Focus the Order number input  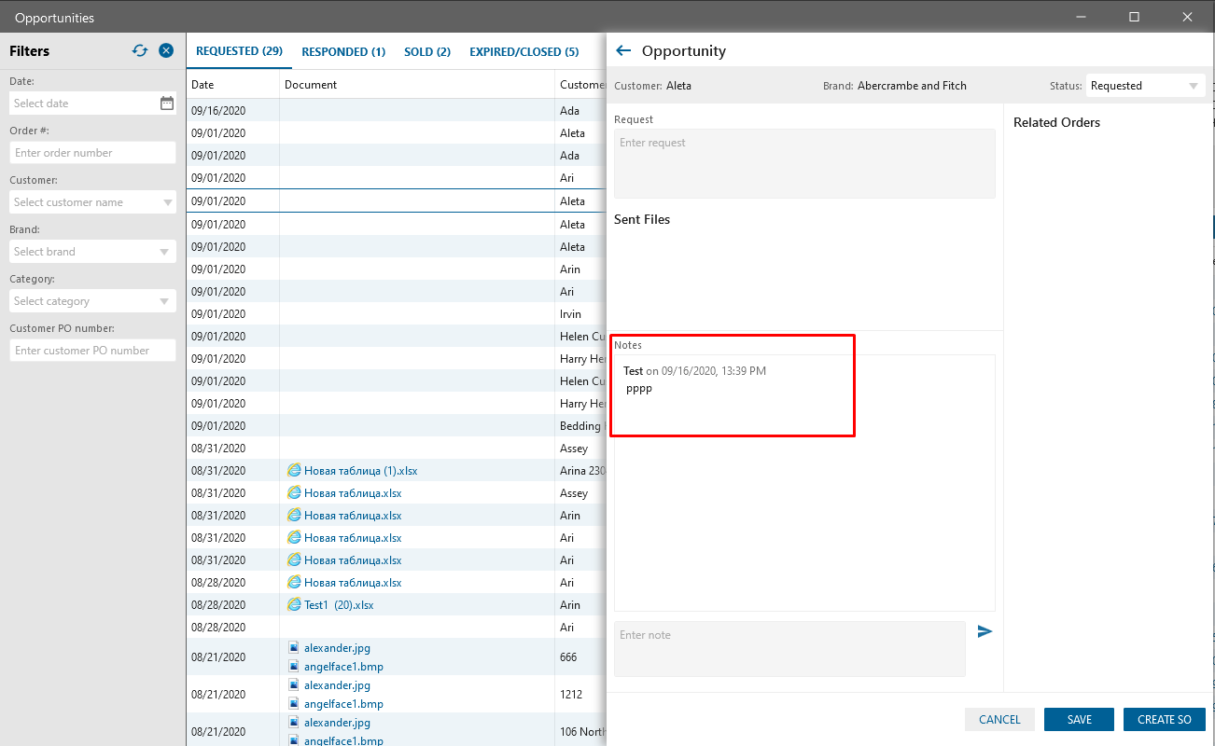click(92, 153)
